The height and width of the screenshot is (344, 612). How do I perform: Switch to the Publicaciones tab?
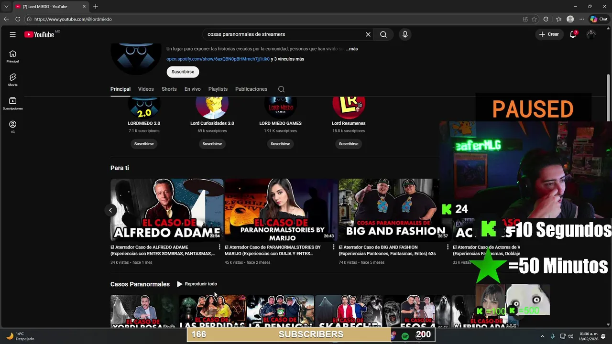[251, 89]
